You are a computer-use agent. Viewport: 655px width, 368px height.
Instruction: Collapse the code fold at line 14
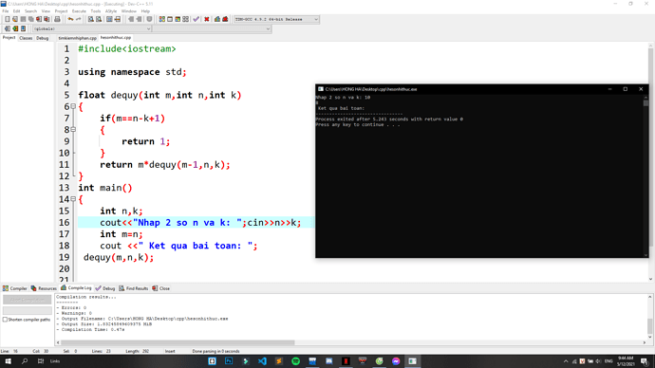[73, 199]
